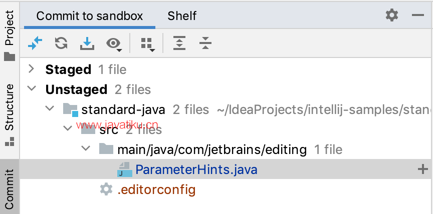Refresh the changes list
Image resolution: width=433 pixels, height=214 pixels.
61,43
